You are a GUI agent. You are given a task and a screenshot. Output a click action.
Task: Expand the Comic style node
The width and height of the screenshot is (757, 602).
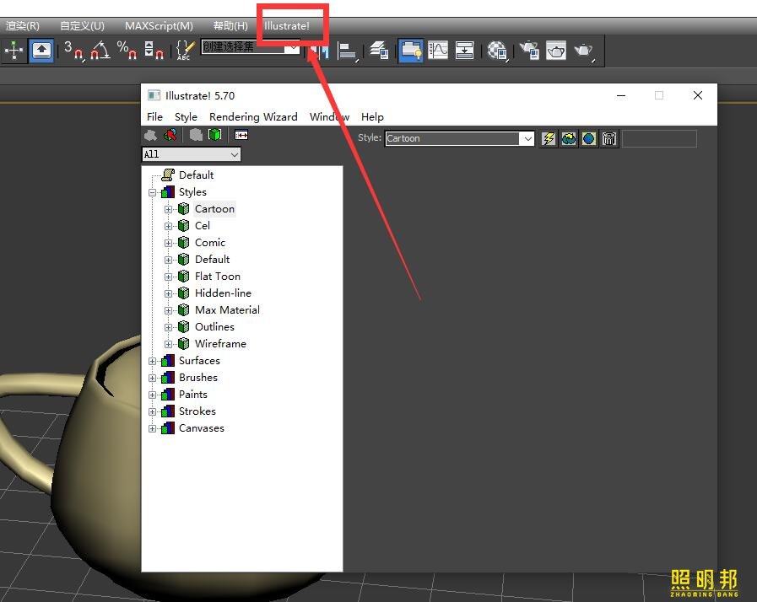click(169, 243)
